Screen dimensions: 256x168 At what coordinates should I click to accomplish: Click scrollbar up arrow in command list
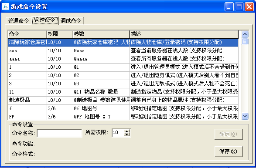click(245, 34)
